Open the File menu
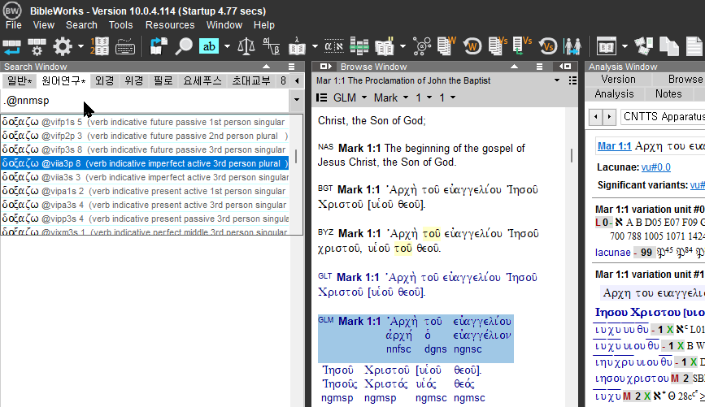Screen dimensions: 705x407 coord(14,25)
